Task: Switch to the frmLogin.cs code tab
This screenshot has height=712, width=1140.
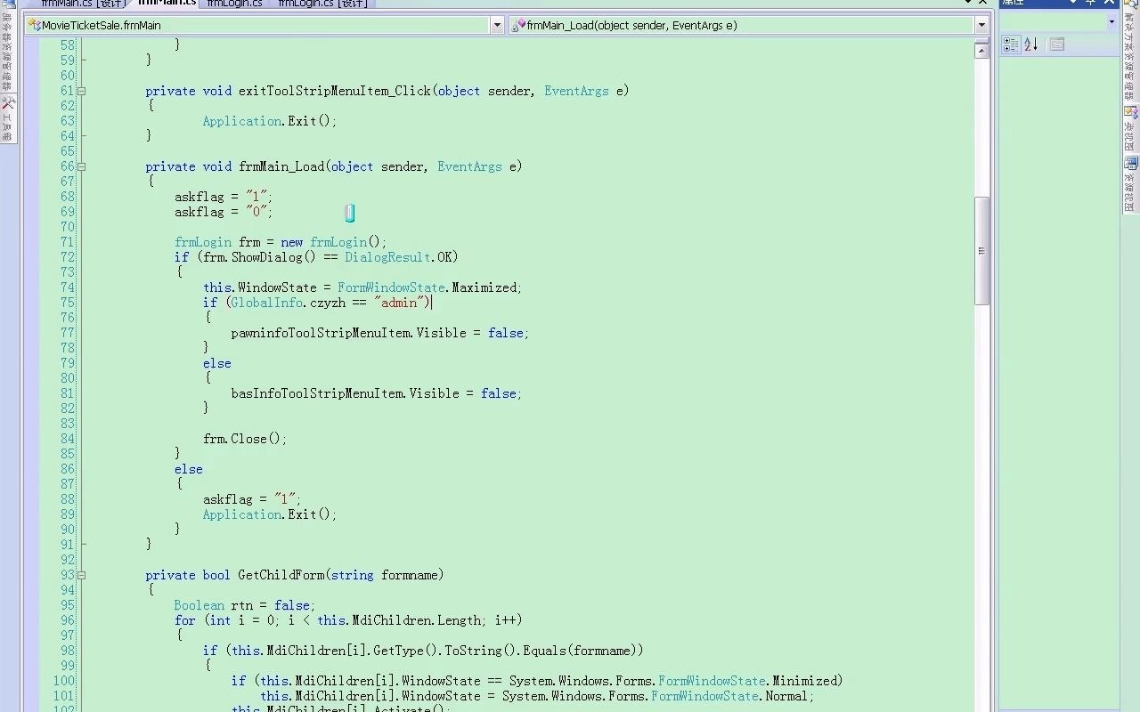Action: click(234, 4)
